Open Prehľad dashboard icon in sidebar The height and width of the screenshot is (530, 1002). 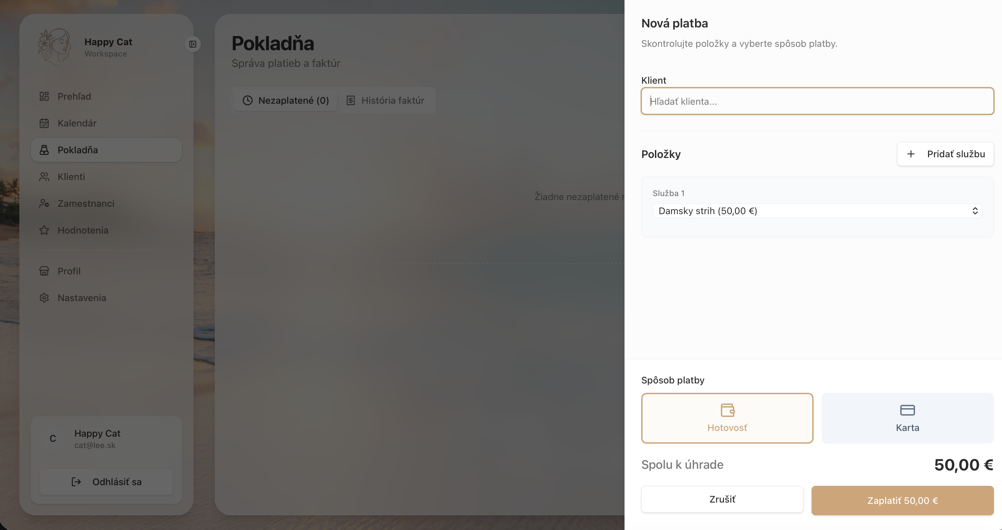[x=44, y=96]
